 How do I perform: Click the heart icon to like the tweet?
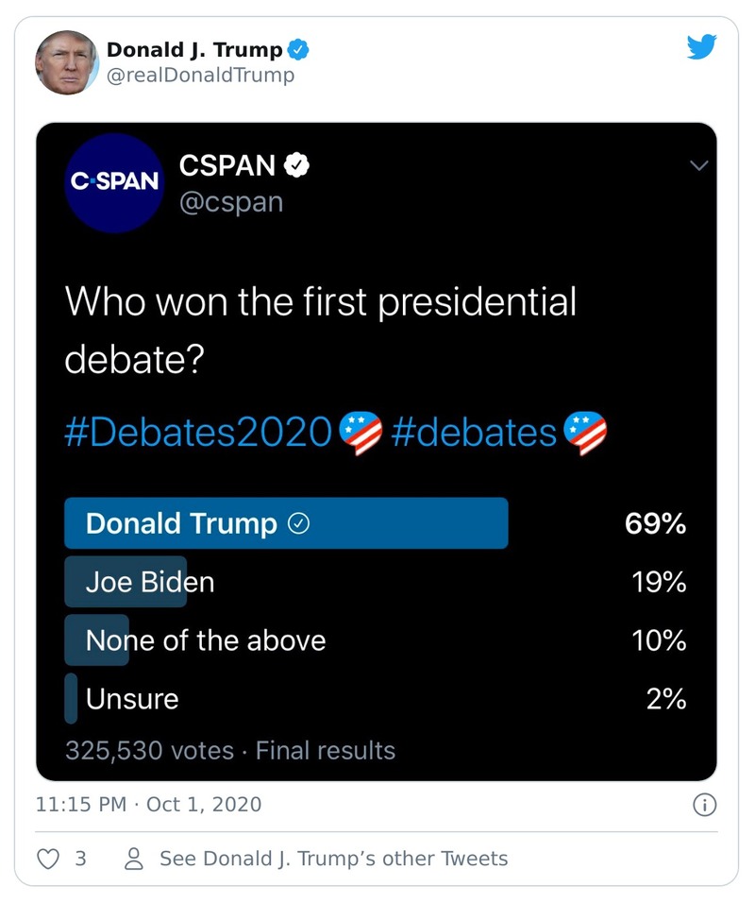click(46, 859)
